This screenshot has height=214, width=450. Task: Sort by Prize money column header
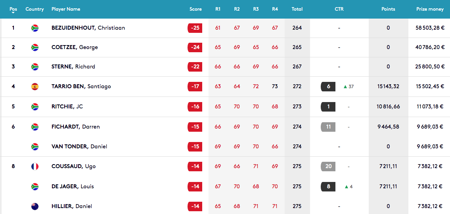[430, 9]
